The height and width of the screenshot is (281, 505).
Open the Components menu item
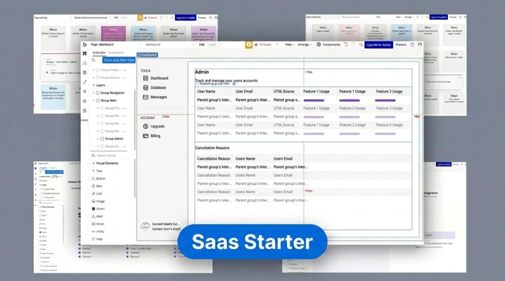[331, 45]
